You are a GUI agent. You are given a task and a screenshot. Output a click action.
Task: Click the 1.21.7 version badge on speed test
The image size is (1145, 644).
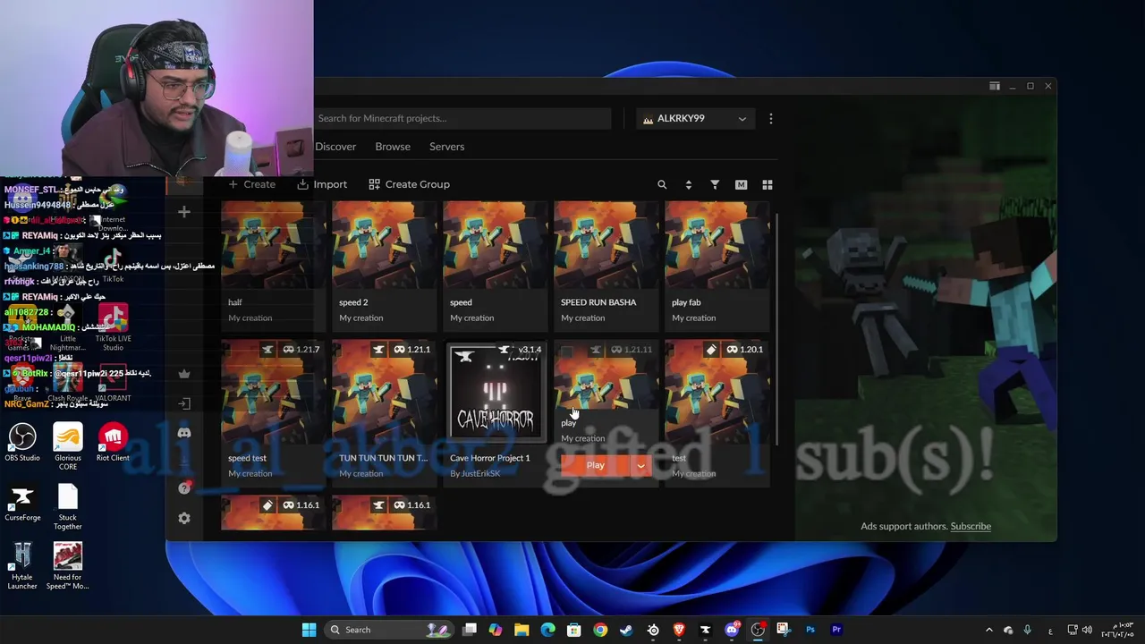pos(301,350)
